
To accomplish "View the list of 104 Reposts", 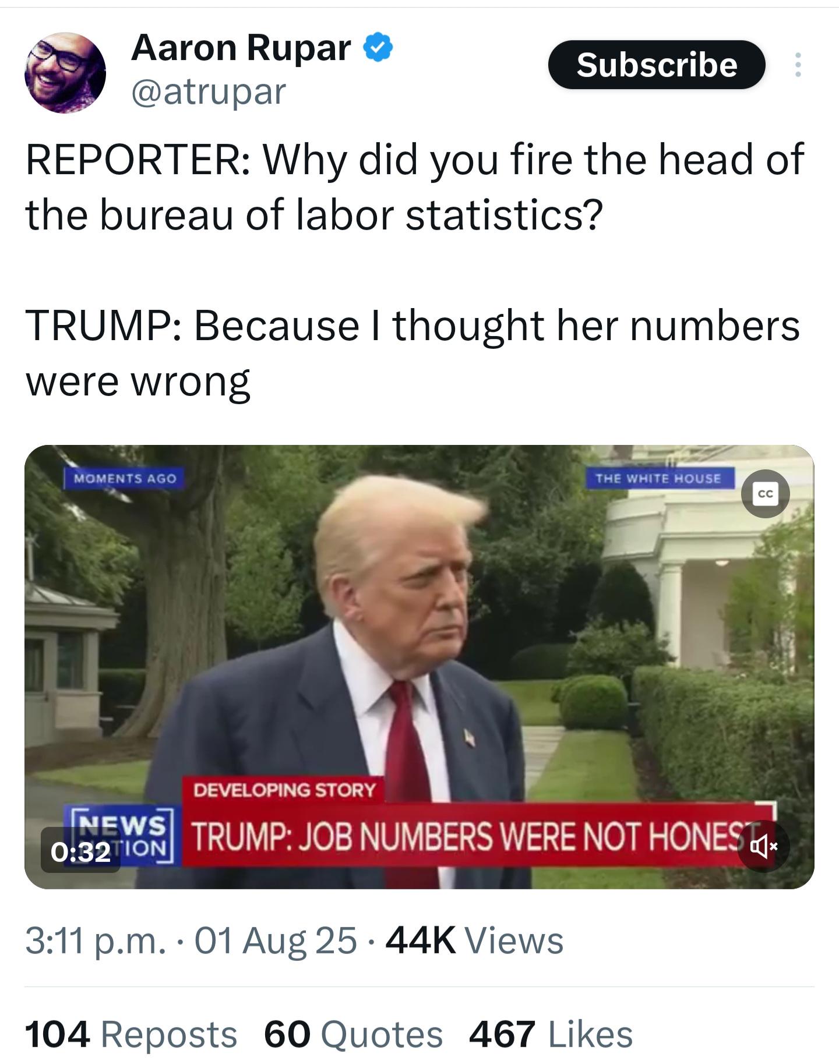I will (131, 1035).
